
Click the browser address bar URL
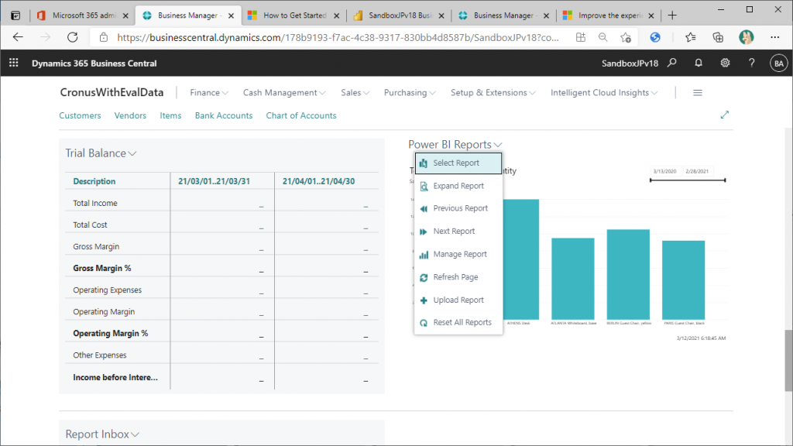tap(338, 37)
